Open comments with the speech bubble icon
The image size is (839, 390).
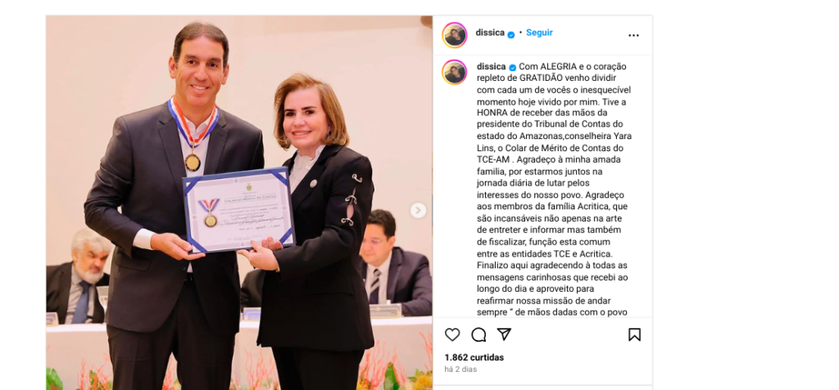478,335
